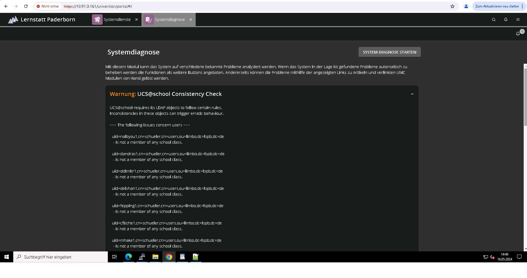
Task: Close the Systemdienste tab
Action: [136, 20]
